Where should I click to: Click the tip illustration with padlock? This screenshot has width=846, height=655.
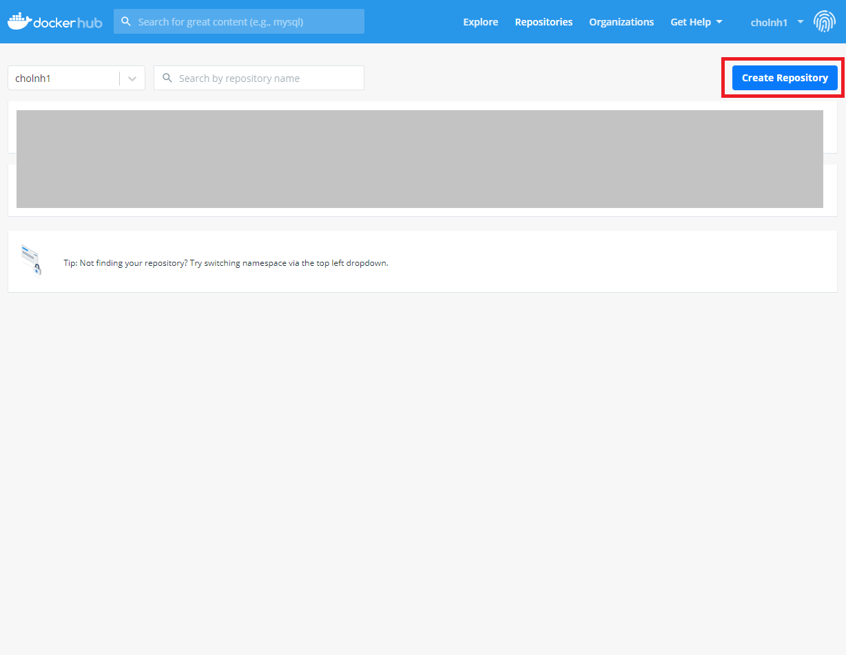point(31,260)
